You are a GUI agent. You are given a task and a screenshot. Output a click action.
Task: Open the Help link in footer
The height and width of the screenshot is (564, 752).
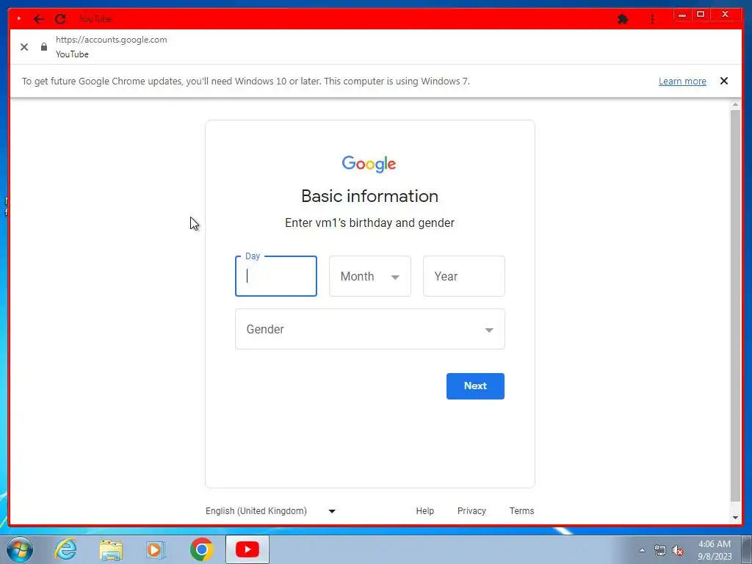425,511
